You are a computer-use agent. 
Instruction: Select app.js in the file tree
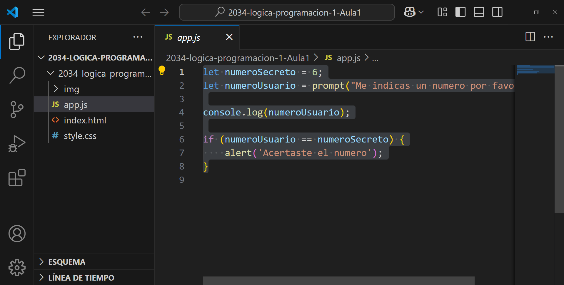[x=94, y=104]
